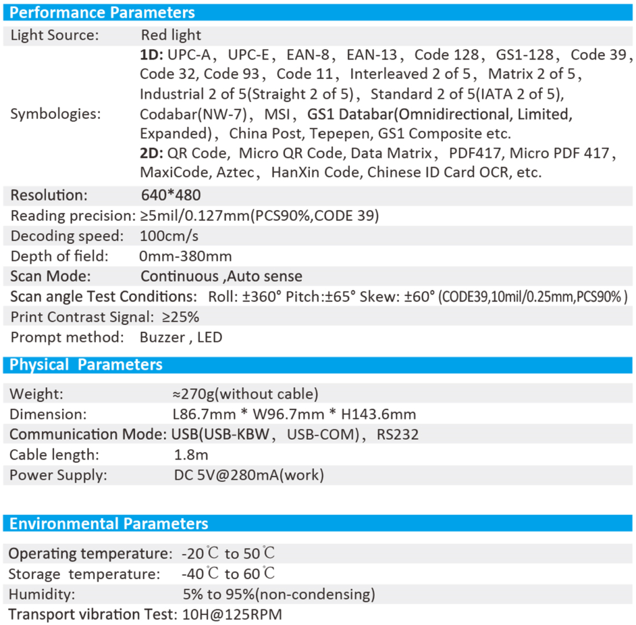The width and height of the screenshot is (636, 625).
Task: Click the 640*480 resolution value
Action: pyautogui.click(x=171, y=195)
